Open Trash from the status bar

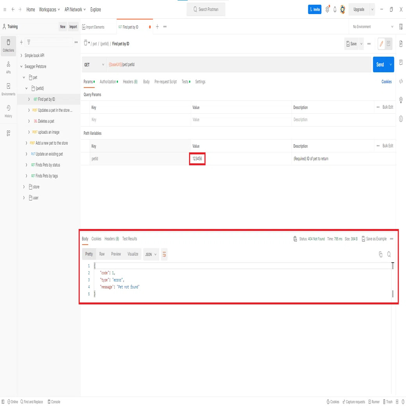[388, 402]
